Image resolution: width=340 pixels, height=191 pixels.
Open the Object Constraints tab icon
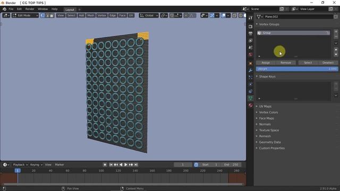(x=250, y=91)
